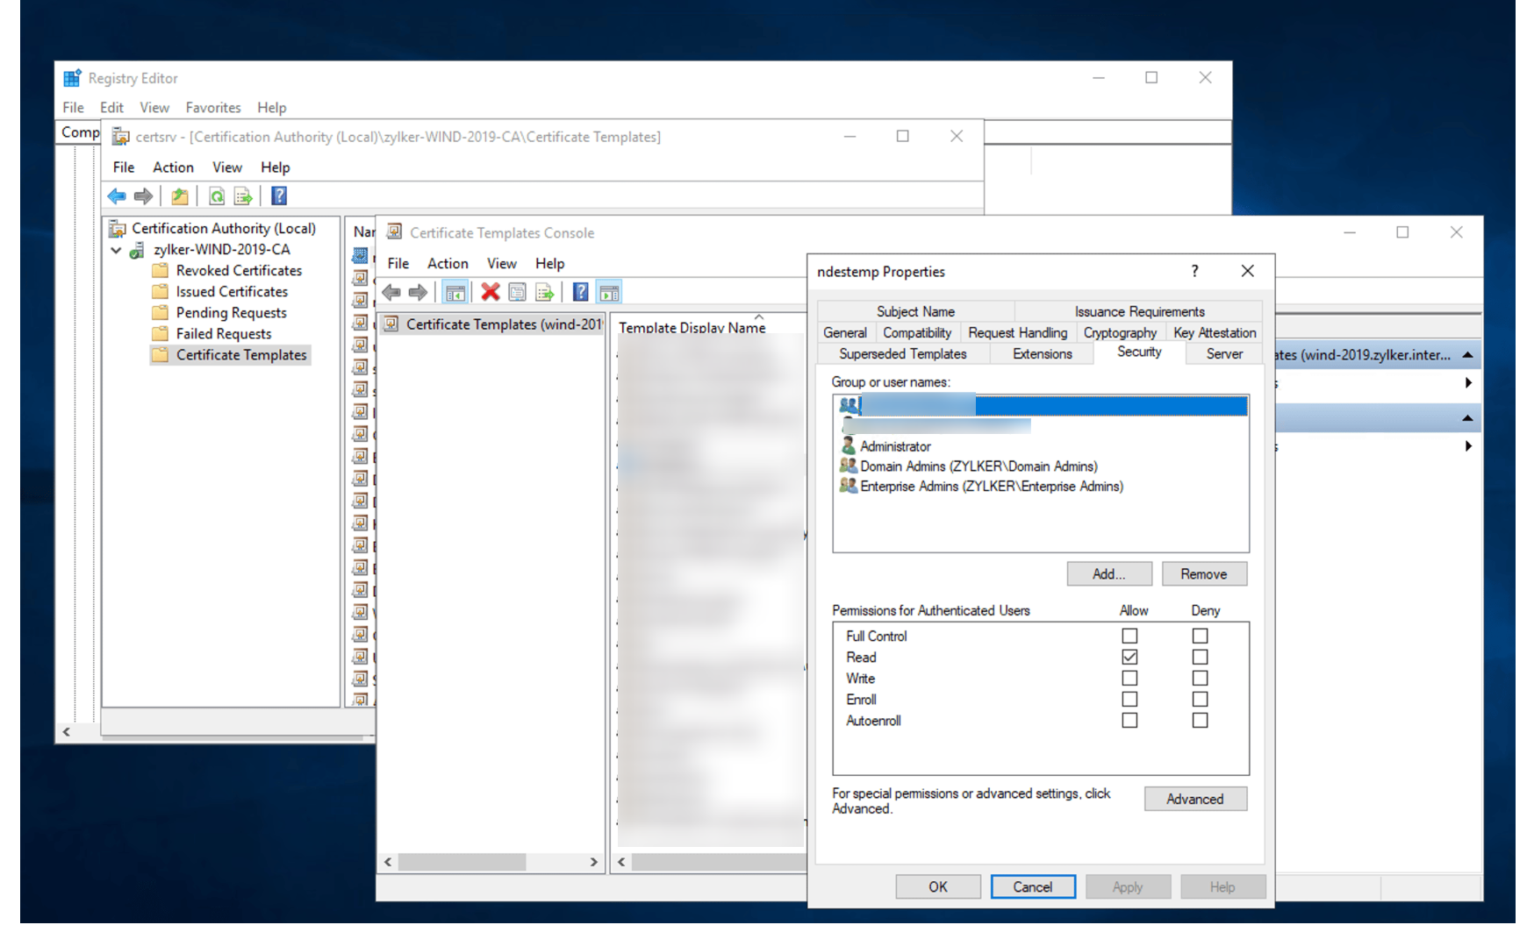Open the Extensions tab
This screenshot has height=932, width=1534.
pos(1043,354)
